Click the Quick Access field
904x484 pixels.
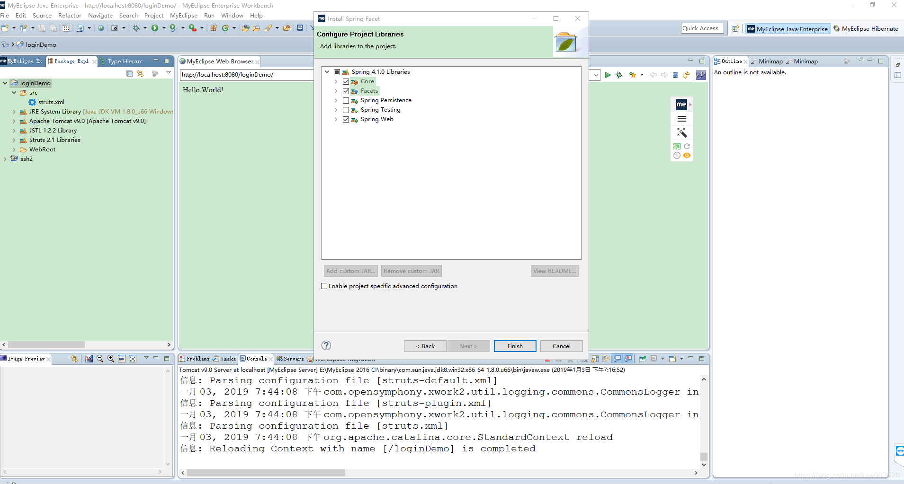[x=703, y=28]
